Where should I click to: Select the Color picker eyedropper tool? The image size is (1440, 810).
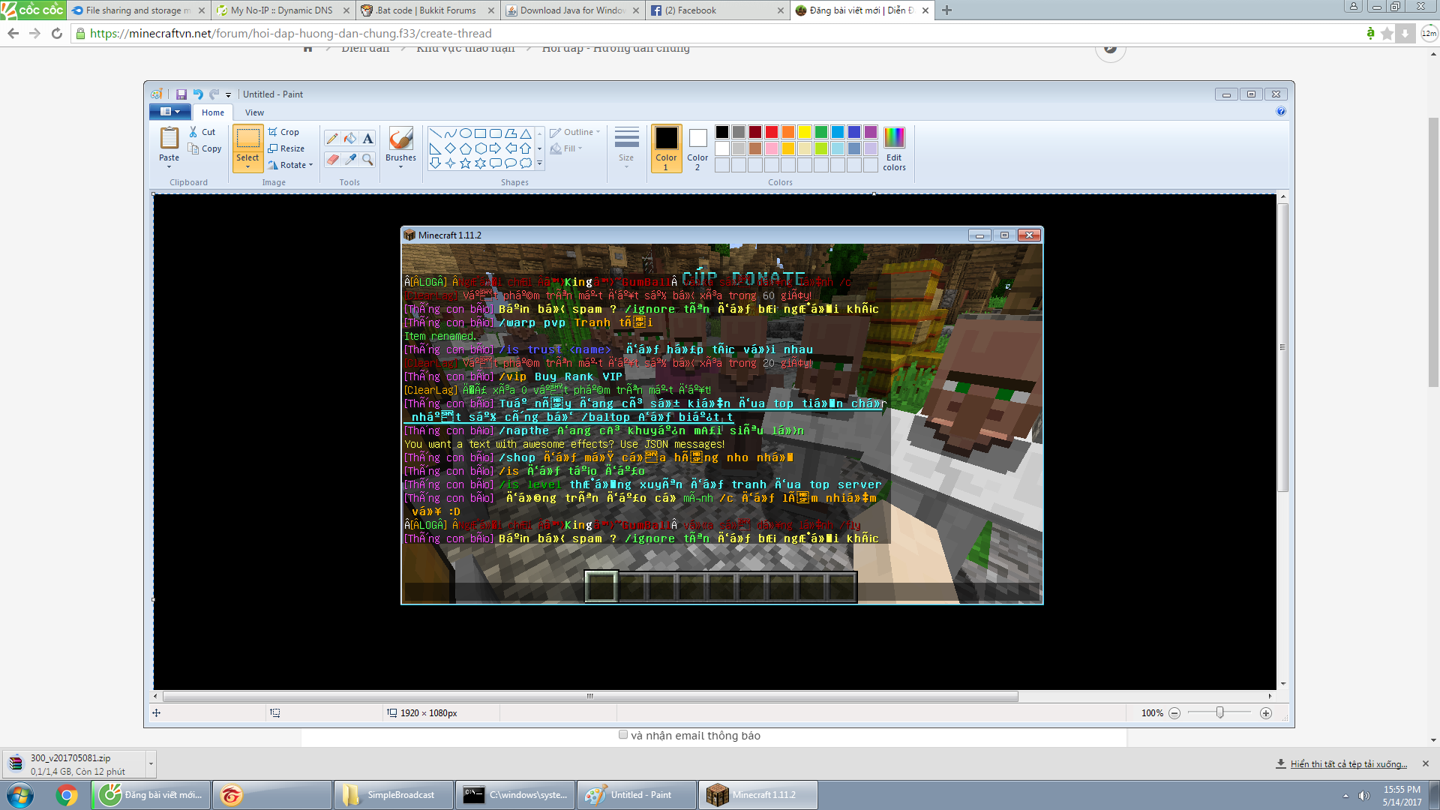tap(350, 159)
